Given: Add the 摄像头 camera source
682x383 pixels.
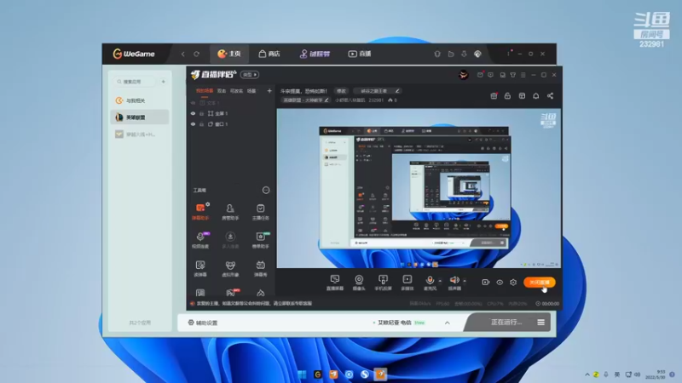Looking at the screenshot, I should tap(359, 283).
